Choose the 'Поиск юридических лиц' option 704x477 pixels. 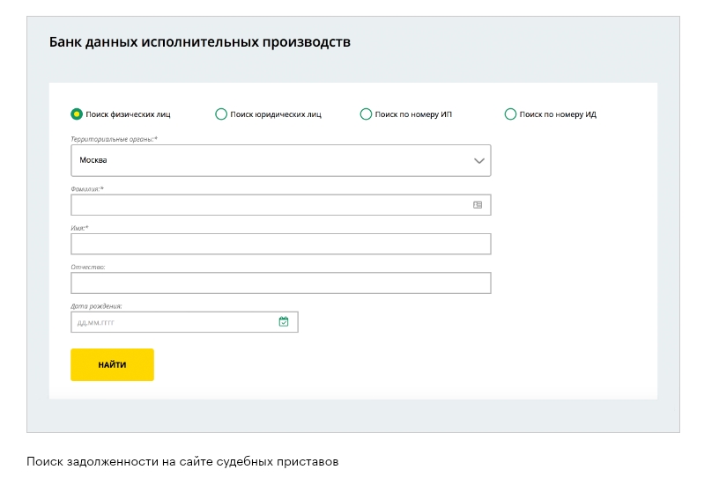pos(221,114)
